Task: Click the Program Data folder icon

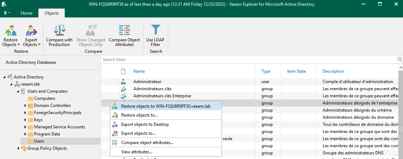Action: [x=31, y=134]
